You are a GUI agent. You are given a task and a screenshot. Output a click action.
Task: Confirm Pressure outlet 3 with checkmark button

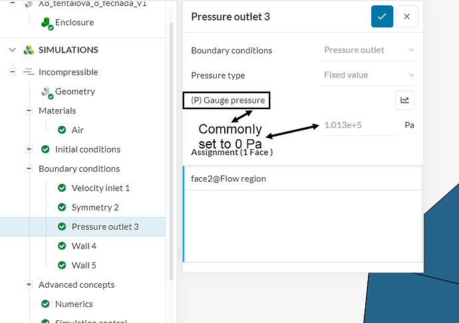382,17
